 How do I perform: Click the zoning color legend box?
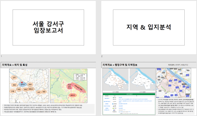(x=80, y=77)
